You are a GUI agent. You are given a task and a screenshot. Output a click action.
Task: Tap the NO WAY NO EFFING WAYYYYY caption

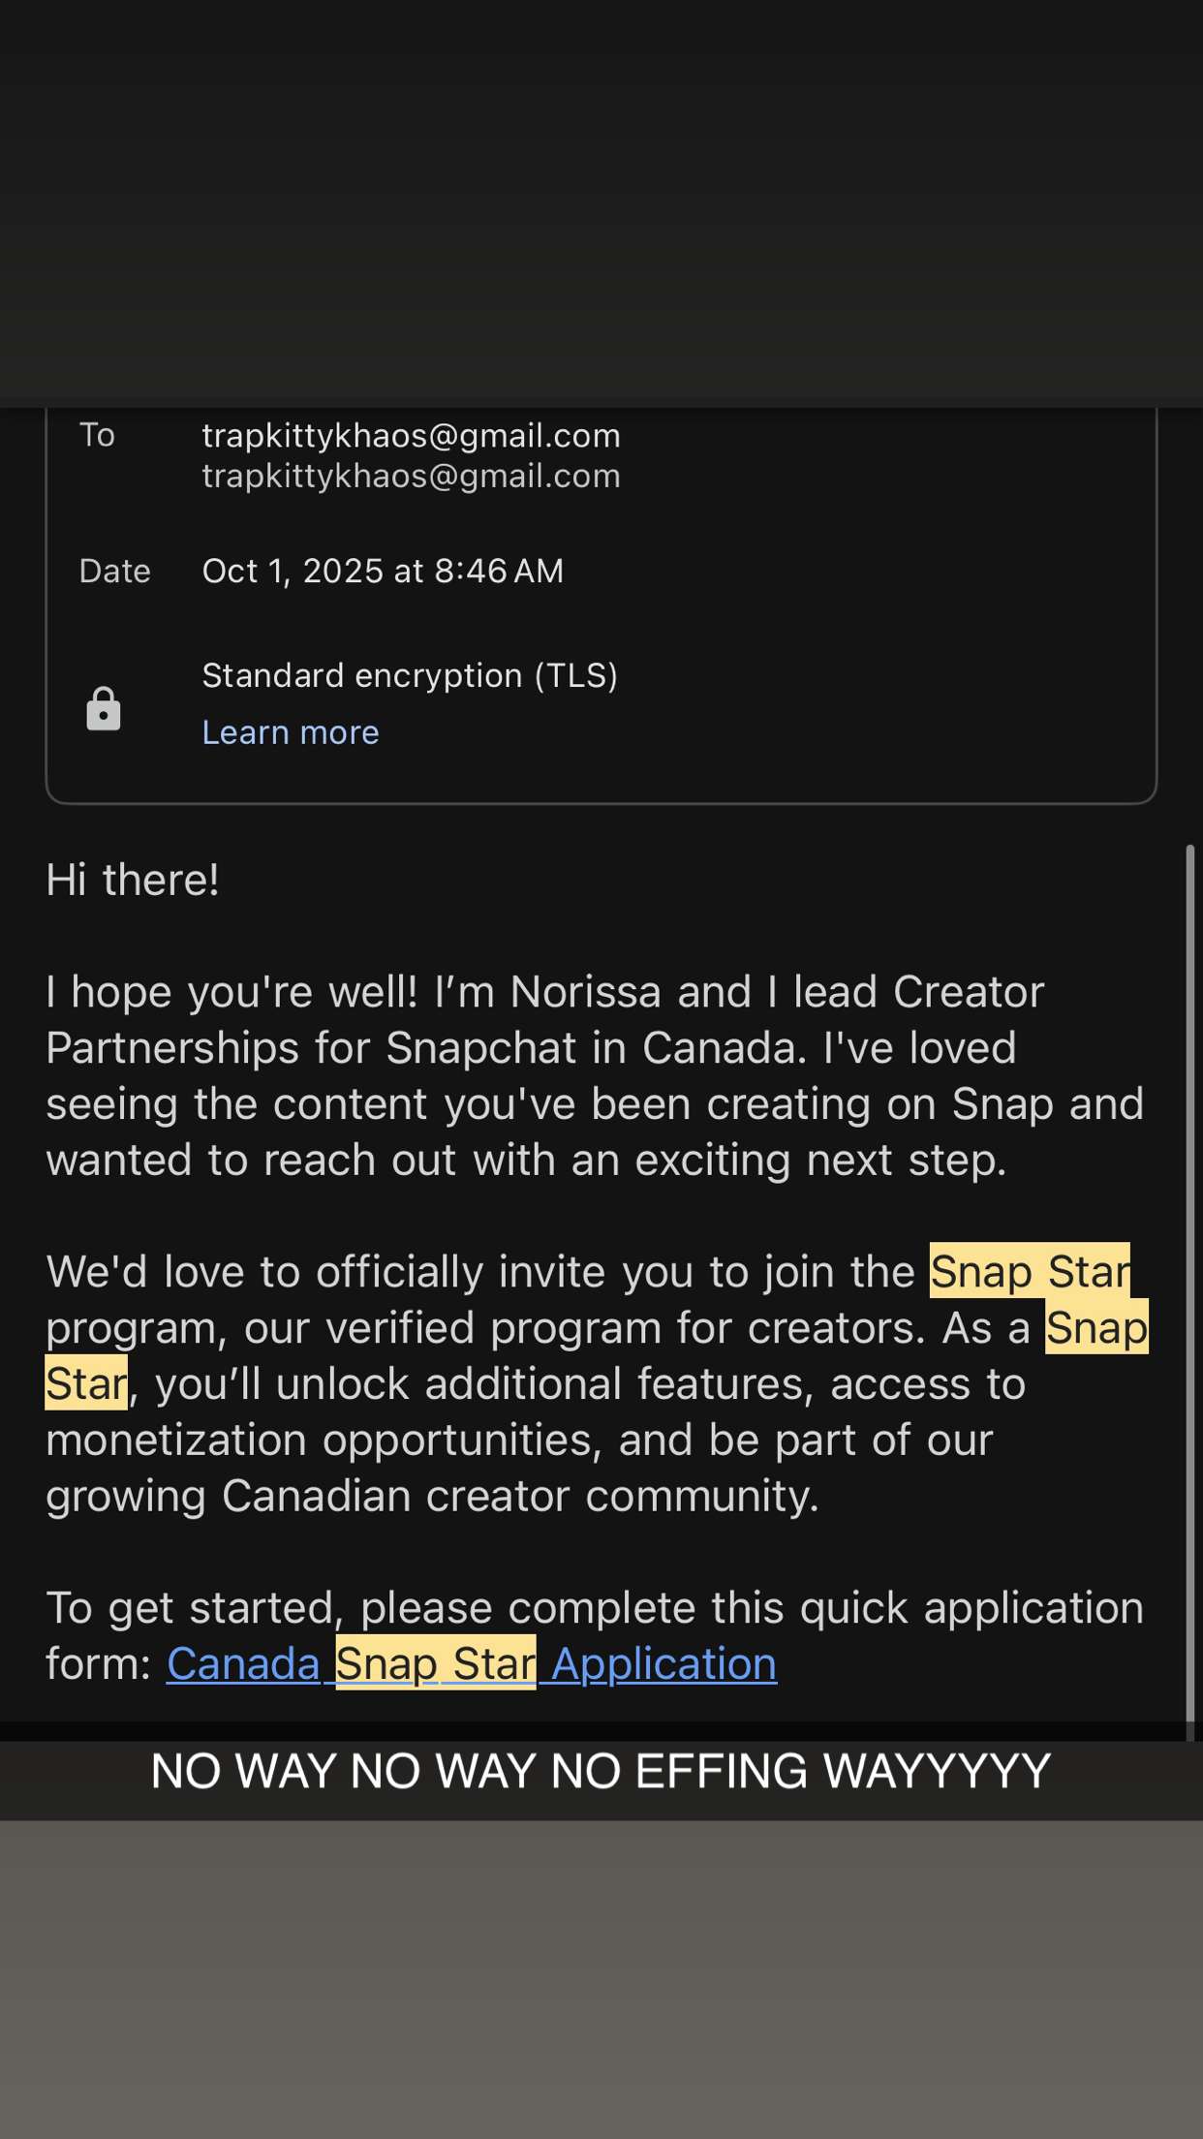point(601,1771)
